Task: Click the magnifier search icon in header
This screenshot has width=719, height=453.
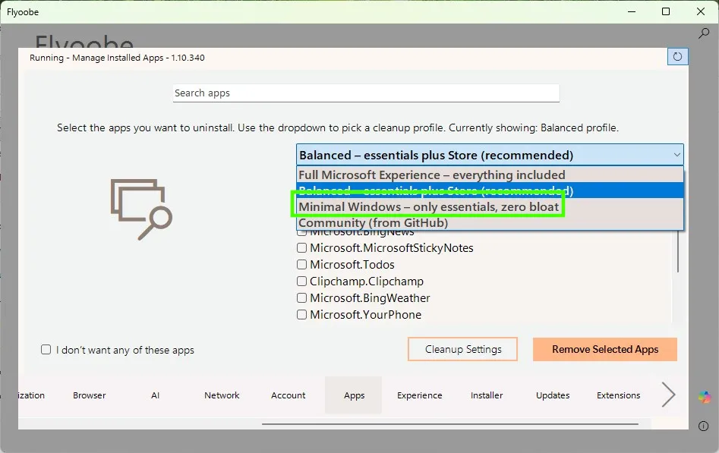Action: click(x=704, y=33)
